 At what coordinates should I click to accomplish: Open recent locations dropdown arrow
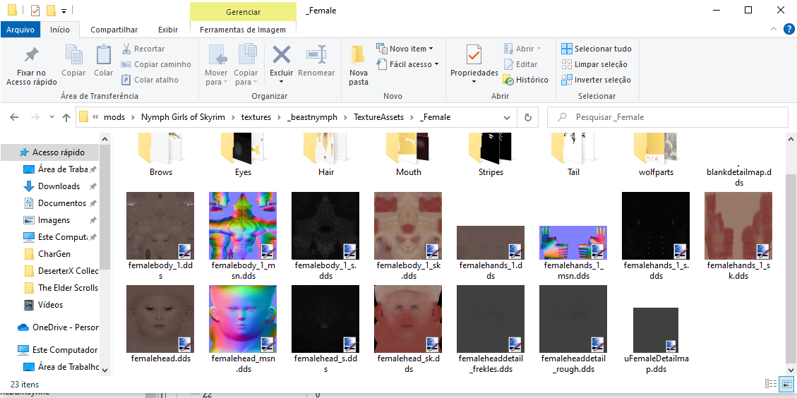click(52, 117)
